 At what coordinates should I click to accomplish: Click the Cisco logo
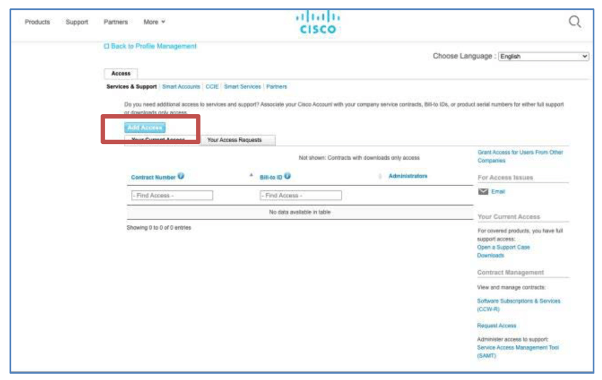coord(317,22)
